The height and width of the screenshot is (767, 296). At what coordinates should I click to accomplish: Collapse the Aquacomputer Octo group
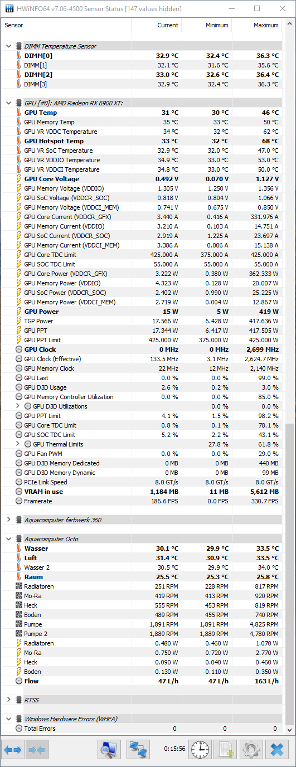click(x=9, y=539)
